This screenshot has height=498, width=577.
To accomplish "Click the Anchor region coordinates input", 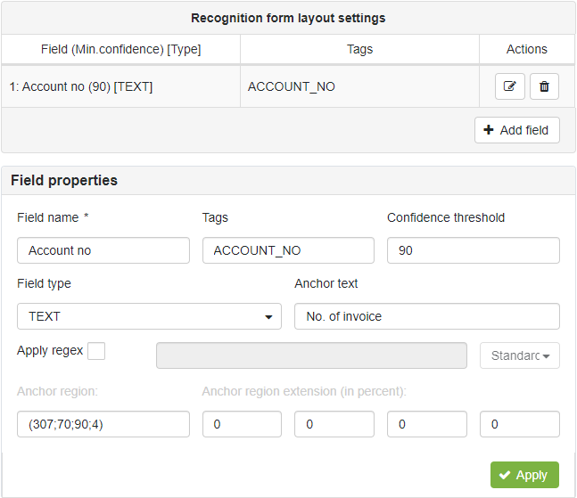I will click(x=103, y=424).
